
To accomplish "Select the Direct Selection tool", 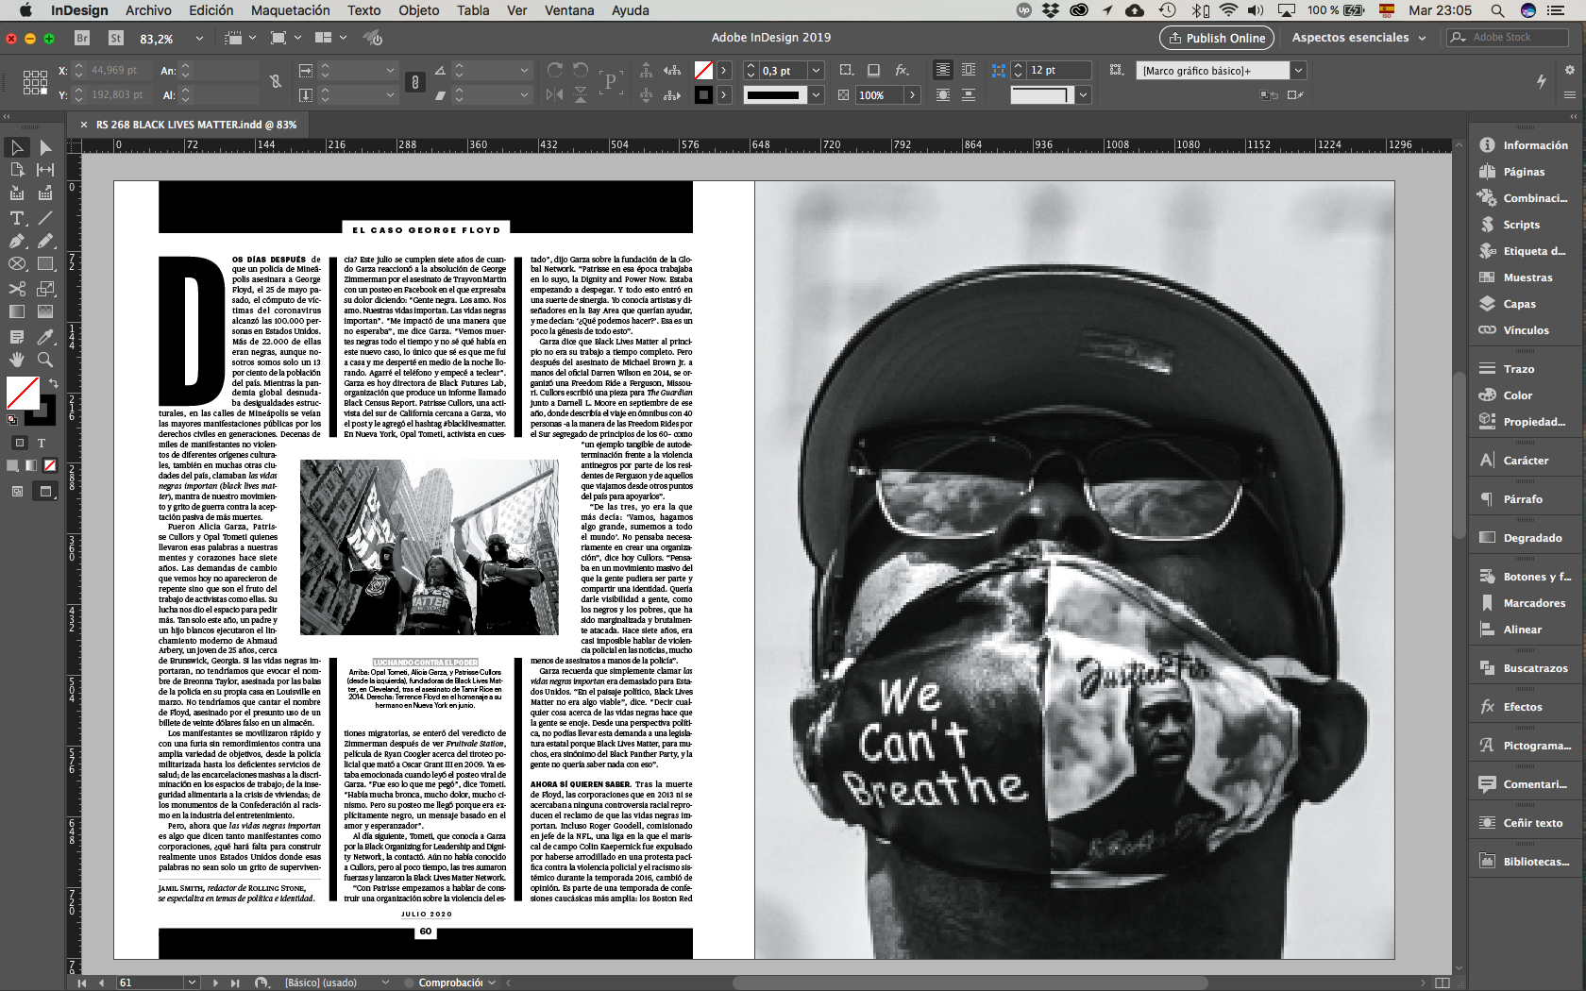I will [45, 147].
